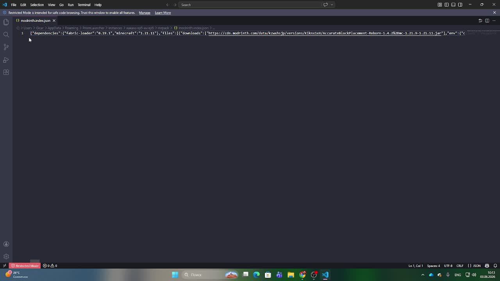Open the Manage gear icon

[6, 256]
